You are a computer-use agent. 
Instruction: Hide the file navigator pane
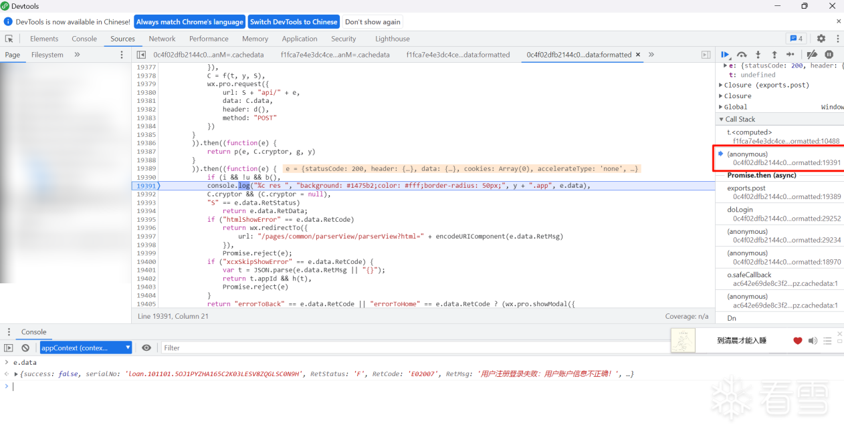click(x=141, y=55)
